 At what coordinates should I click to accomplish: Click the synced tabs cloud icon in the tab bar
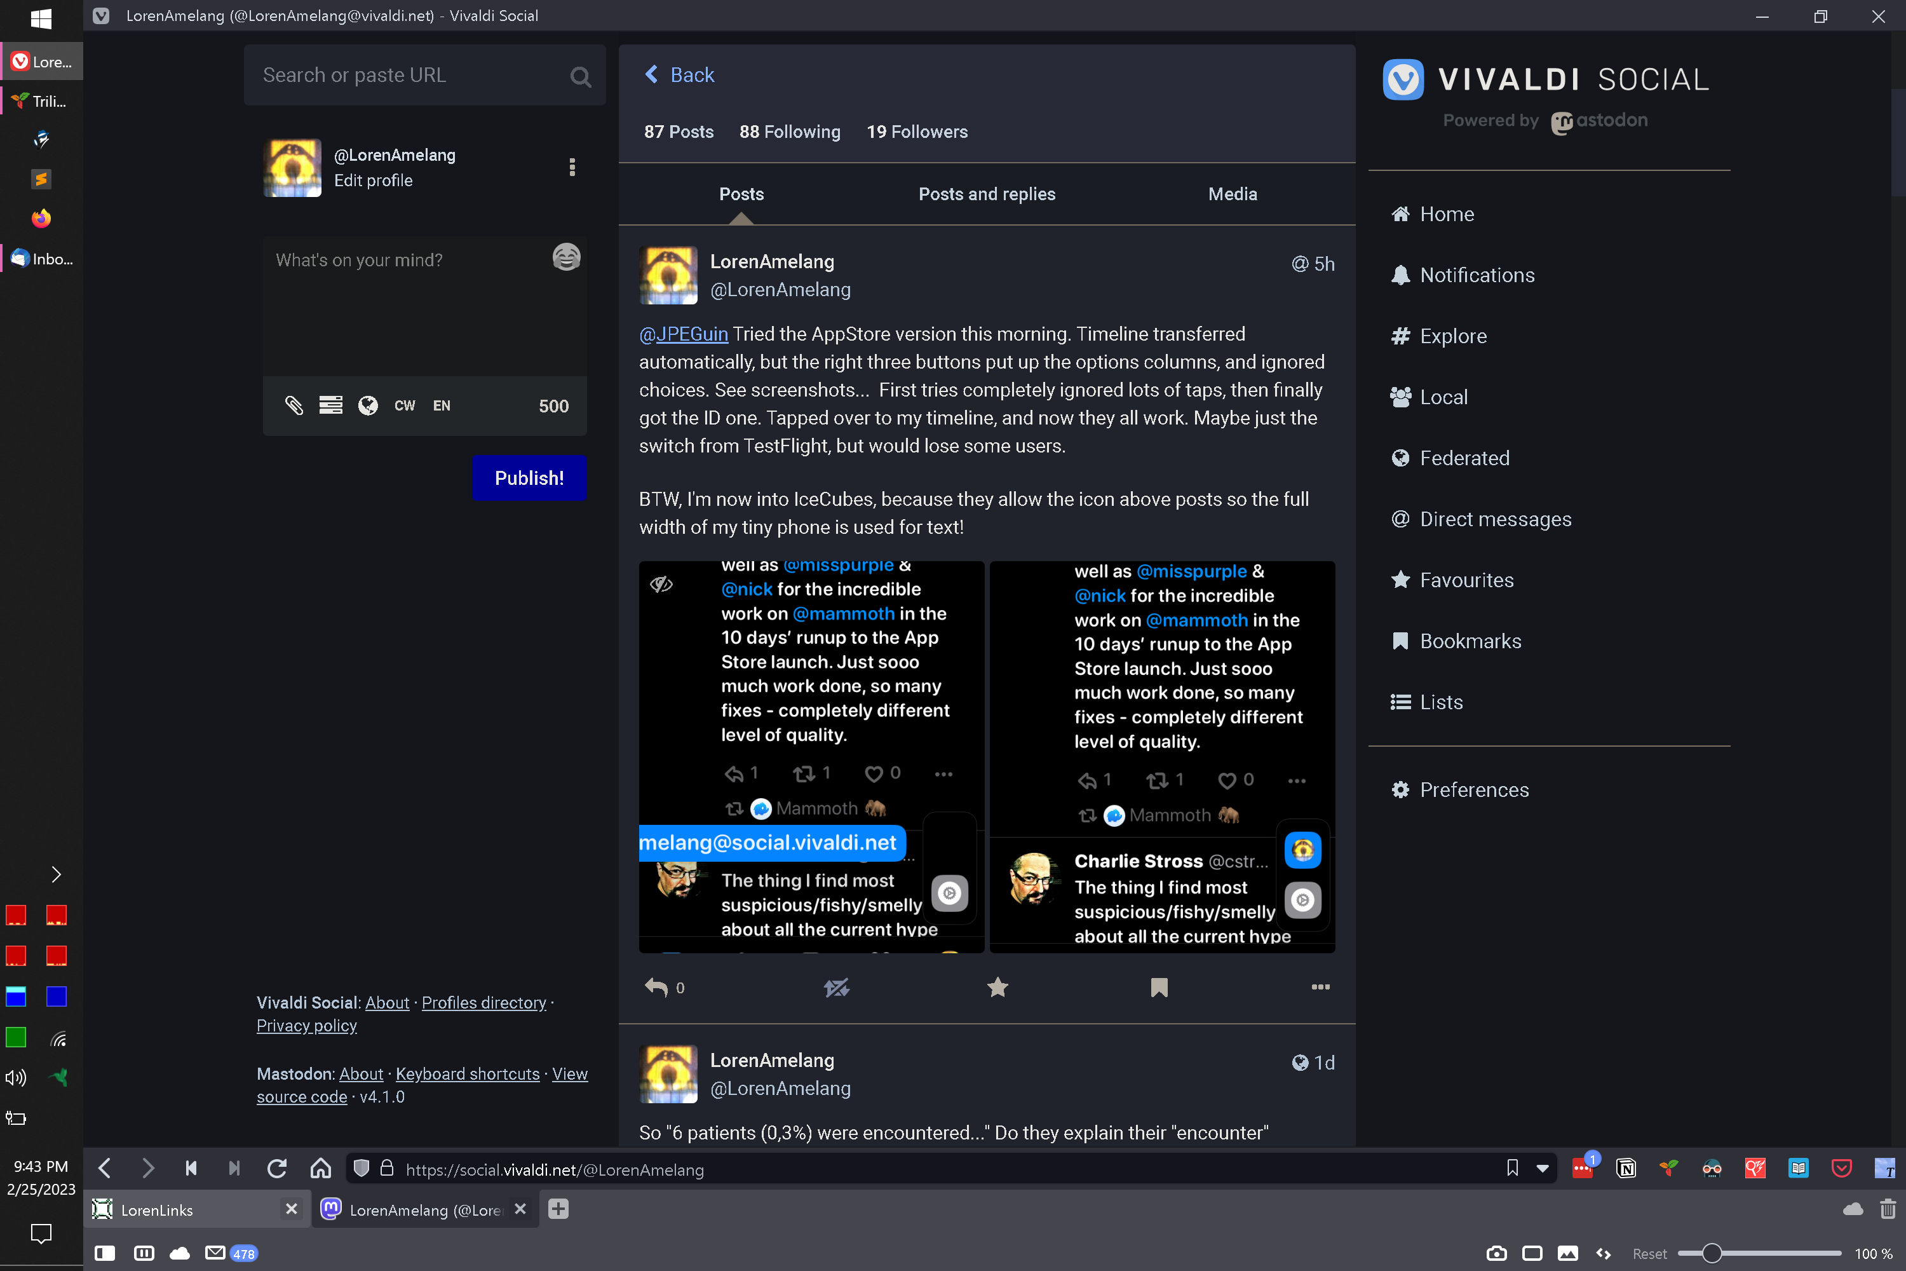point(1853,1209)
